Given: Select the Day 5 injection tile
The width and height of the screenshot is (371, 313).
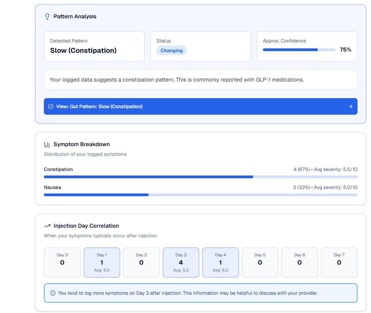Looking at the screenshot, I should click(260, 262).
